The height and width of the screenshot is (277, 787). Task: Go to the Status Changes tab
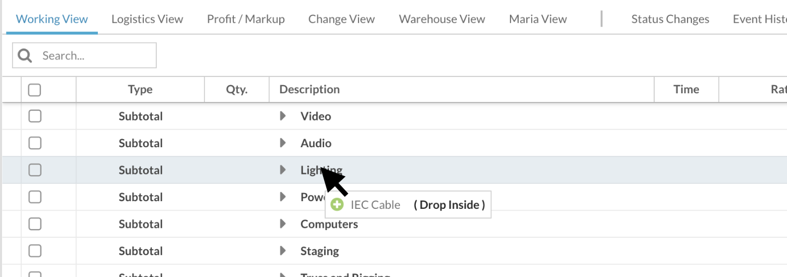pos(670,19)
